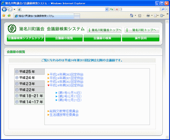Select the 平成14~17年 year tab
Viewport: 170px width, 140px height.
(29, 102)
